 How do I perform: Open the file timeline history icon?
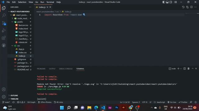click(x=183, y=7)
